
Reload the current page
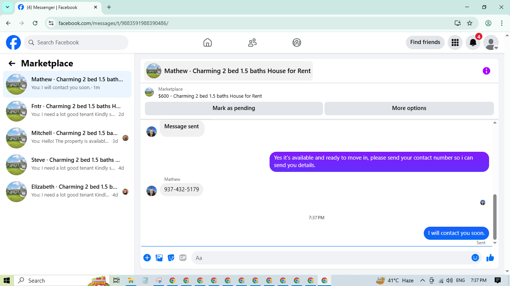[35, 23]
